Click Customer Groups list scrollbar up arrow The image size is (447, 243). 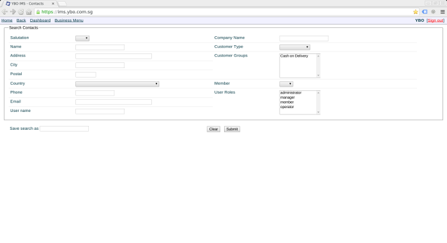(319, 56)
